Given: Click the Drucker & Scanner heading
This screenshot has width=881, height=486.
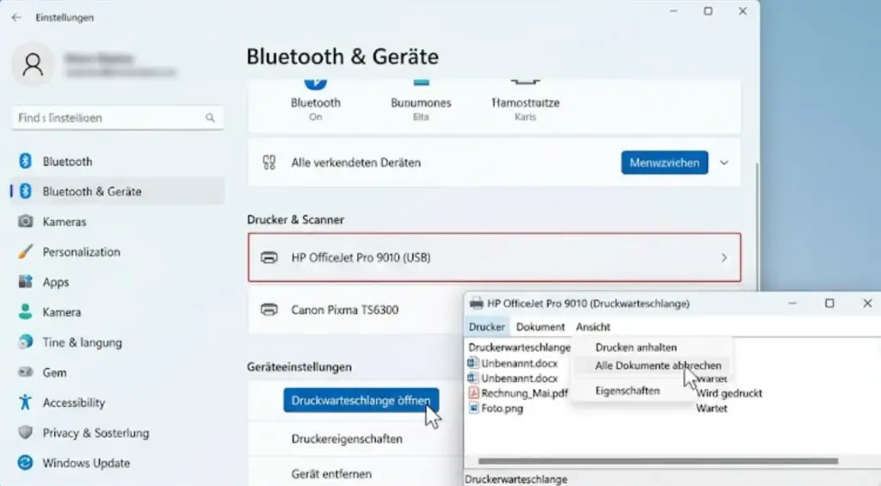Looking at the screenshot, I should point(296,219).
